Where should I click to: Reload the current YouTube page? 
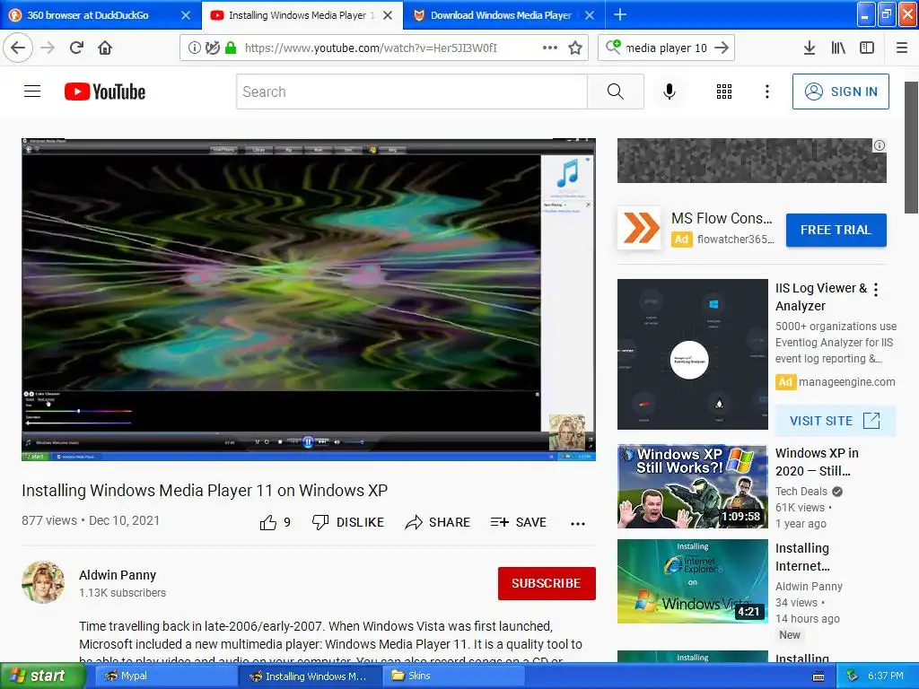click(x=77, y=48)
